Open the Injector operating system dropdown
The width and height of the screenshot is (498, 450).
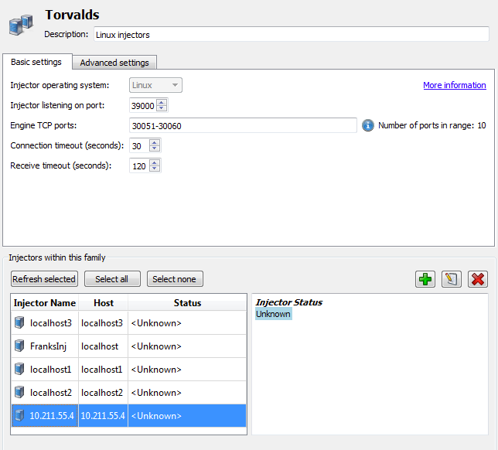point(155,85)
